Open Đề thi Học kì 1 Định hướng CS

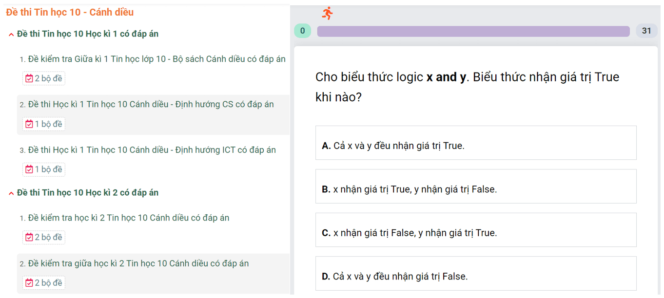click(x=151, y=104)
